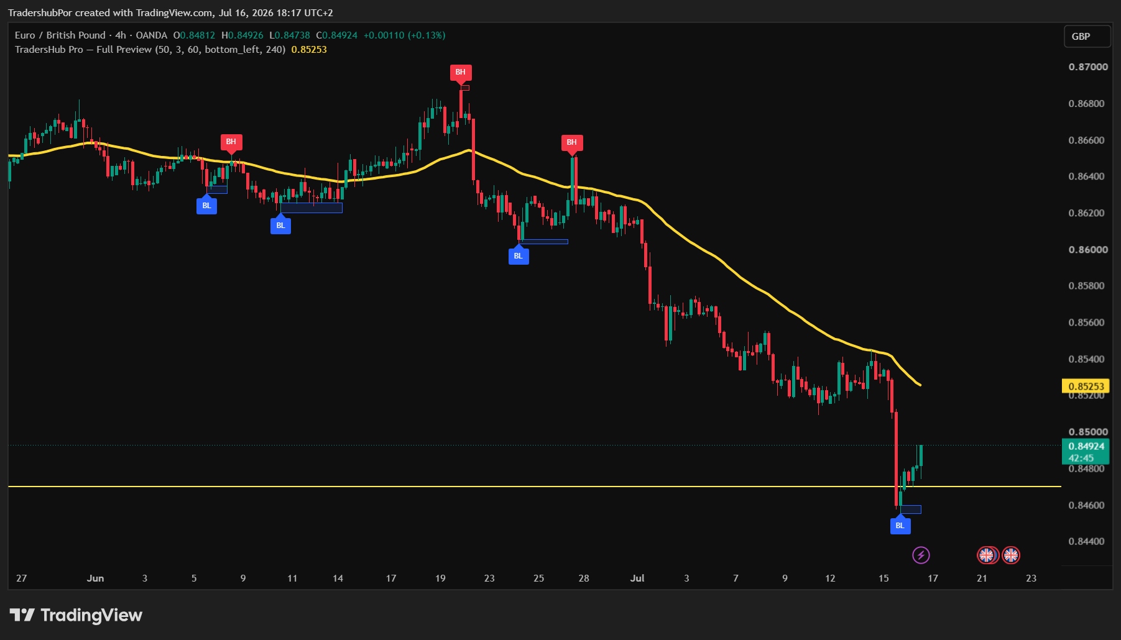The width and height of the screenshot is (1121, 640).
Task: Click the change value +0.00110 (+0.13%)
Action: pyautogui.click(x=405, y=35)
